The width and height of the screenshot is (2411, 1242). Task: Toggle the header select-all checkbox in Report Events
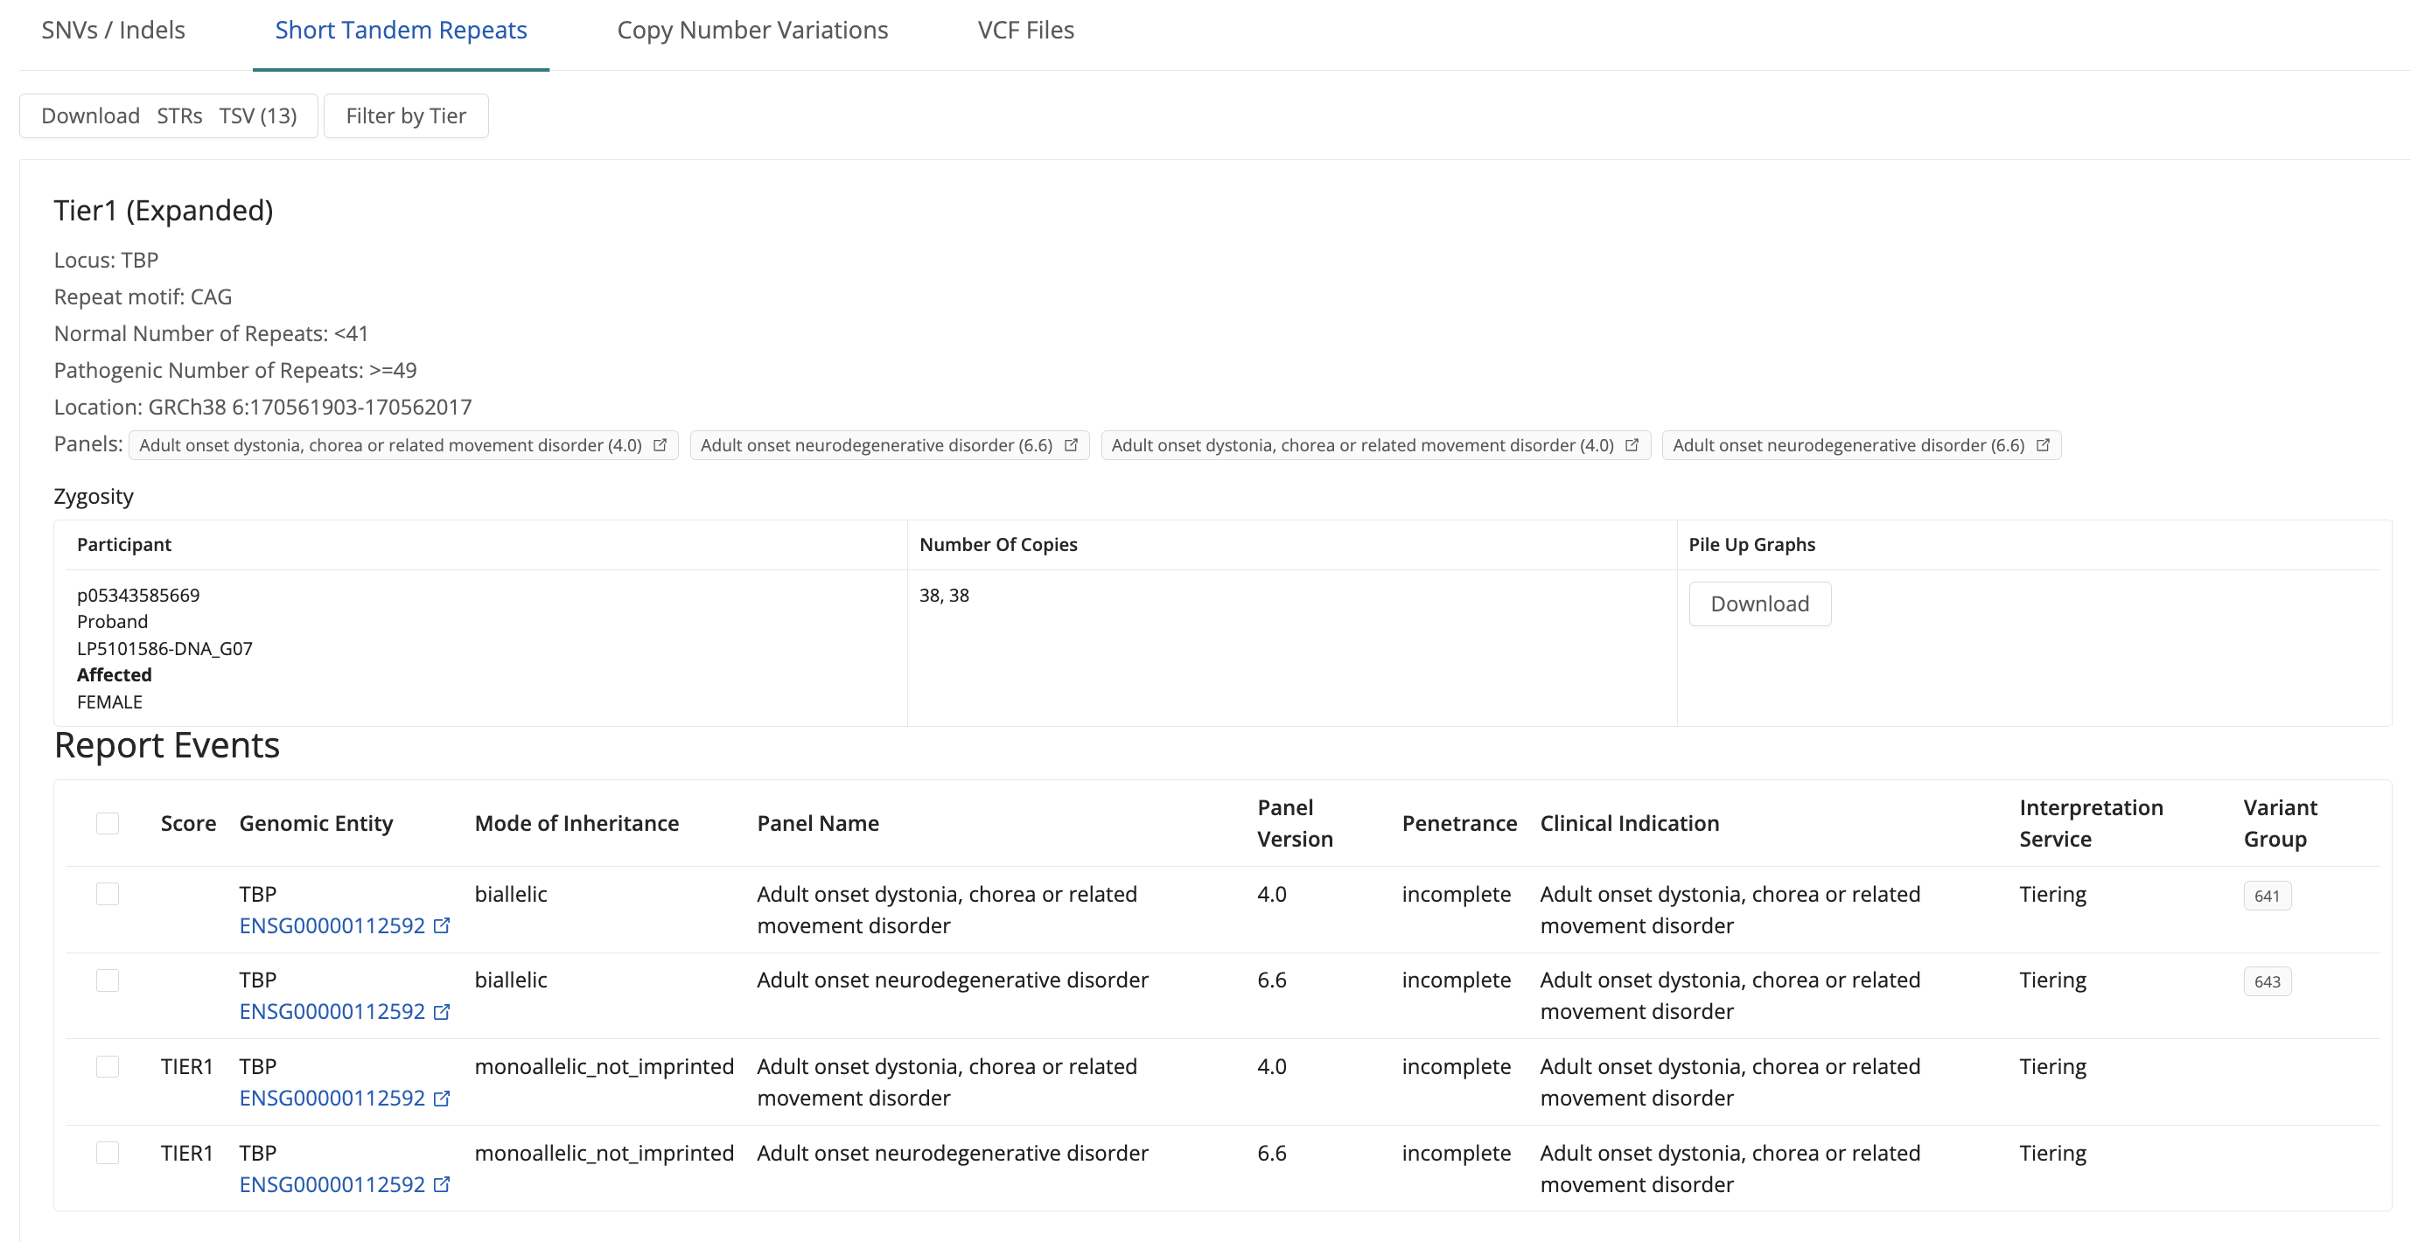[x=108, y=823]
